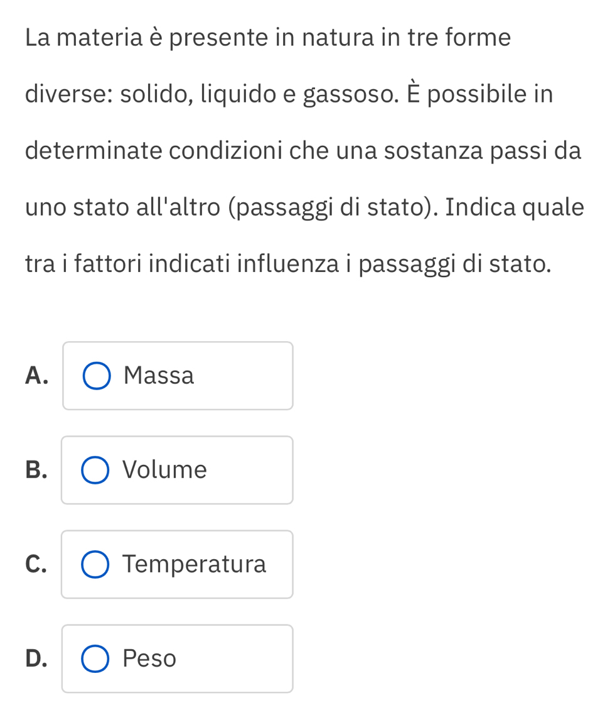610x710 pixels.
Task: Click the 'Temperatura' answer label text
Action: point(195,564)
